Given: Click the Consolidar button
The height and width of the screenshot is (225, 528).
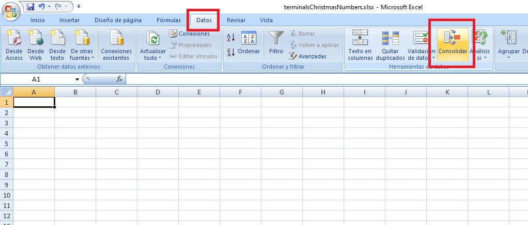Looking at the screenshot, I should 453,45.
